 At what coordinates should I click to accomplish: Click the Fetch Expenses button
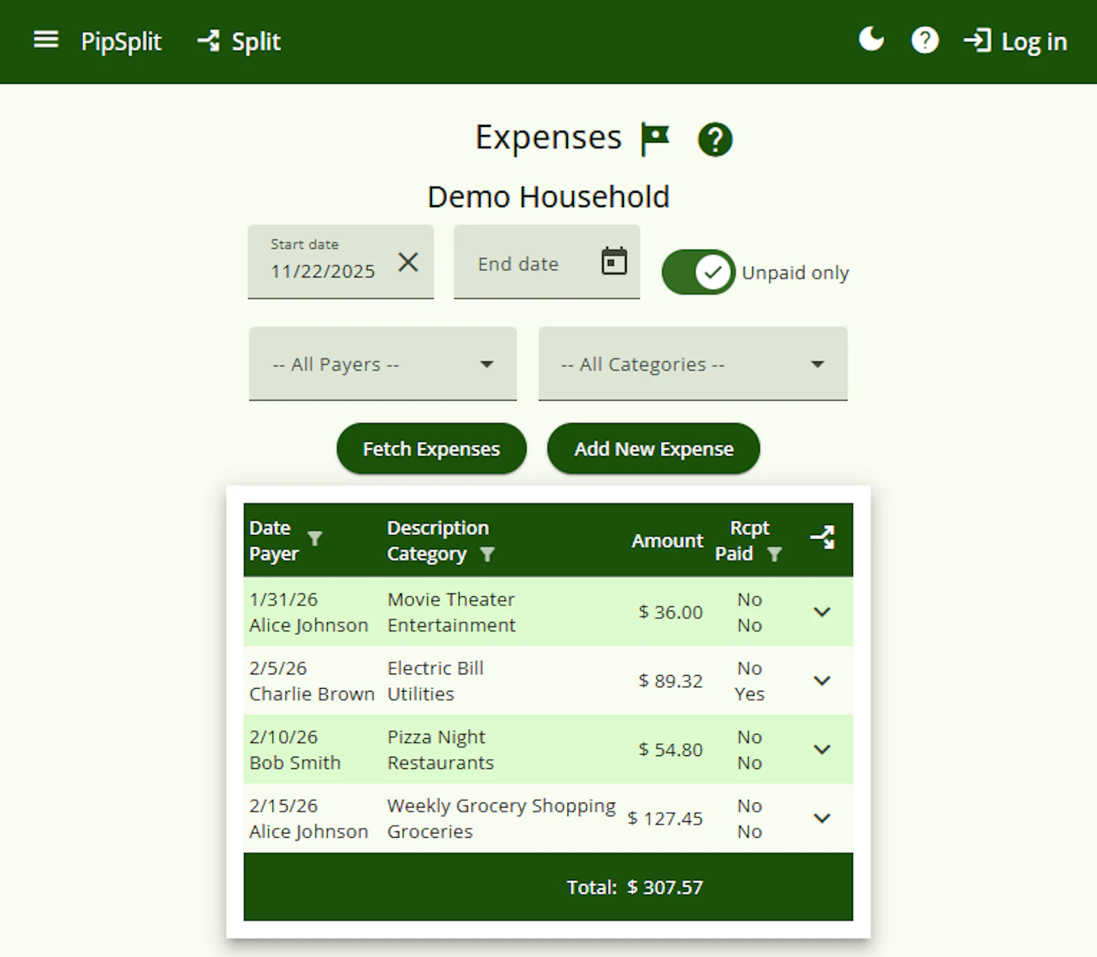(431, 449)
